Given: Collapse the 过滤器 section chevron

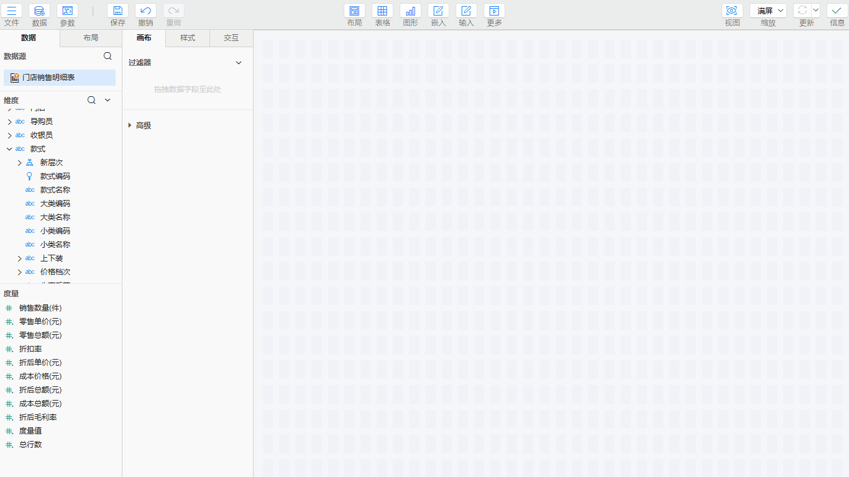Looking at the screenshot, I should [x=239, y=63].
